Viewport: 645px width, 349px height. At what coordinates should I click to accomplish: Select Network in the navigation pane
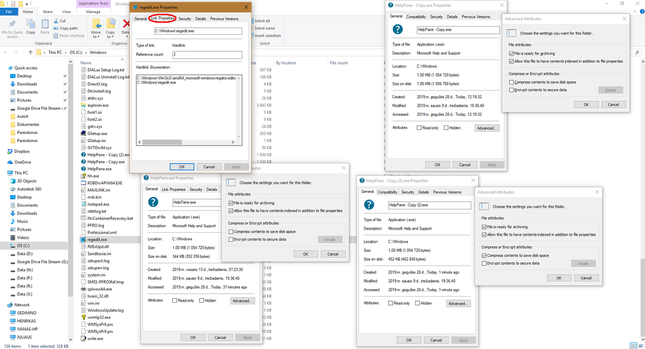[x=22, y=305]
